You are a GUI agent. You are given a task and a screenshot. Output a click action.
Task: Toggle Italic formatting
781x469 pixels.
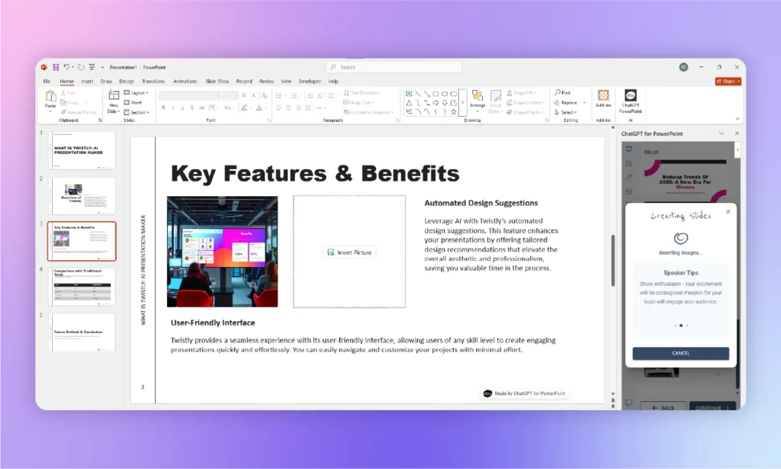(x=173, y=108)
